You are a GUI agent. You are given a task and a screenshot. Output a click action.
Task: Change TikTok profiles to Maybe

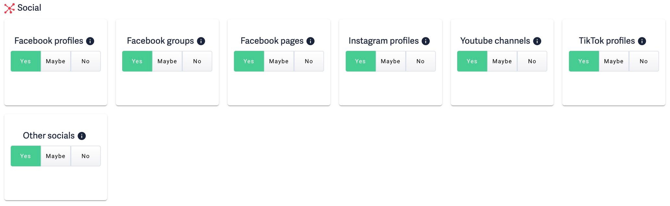(x=614, y=61)
